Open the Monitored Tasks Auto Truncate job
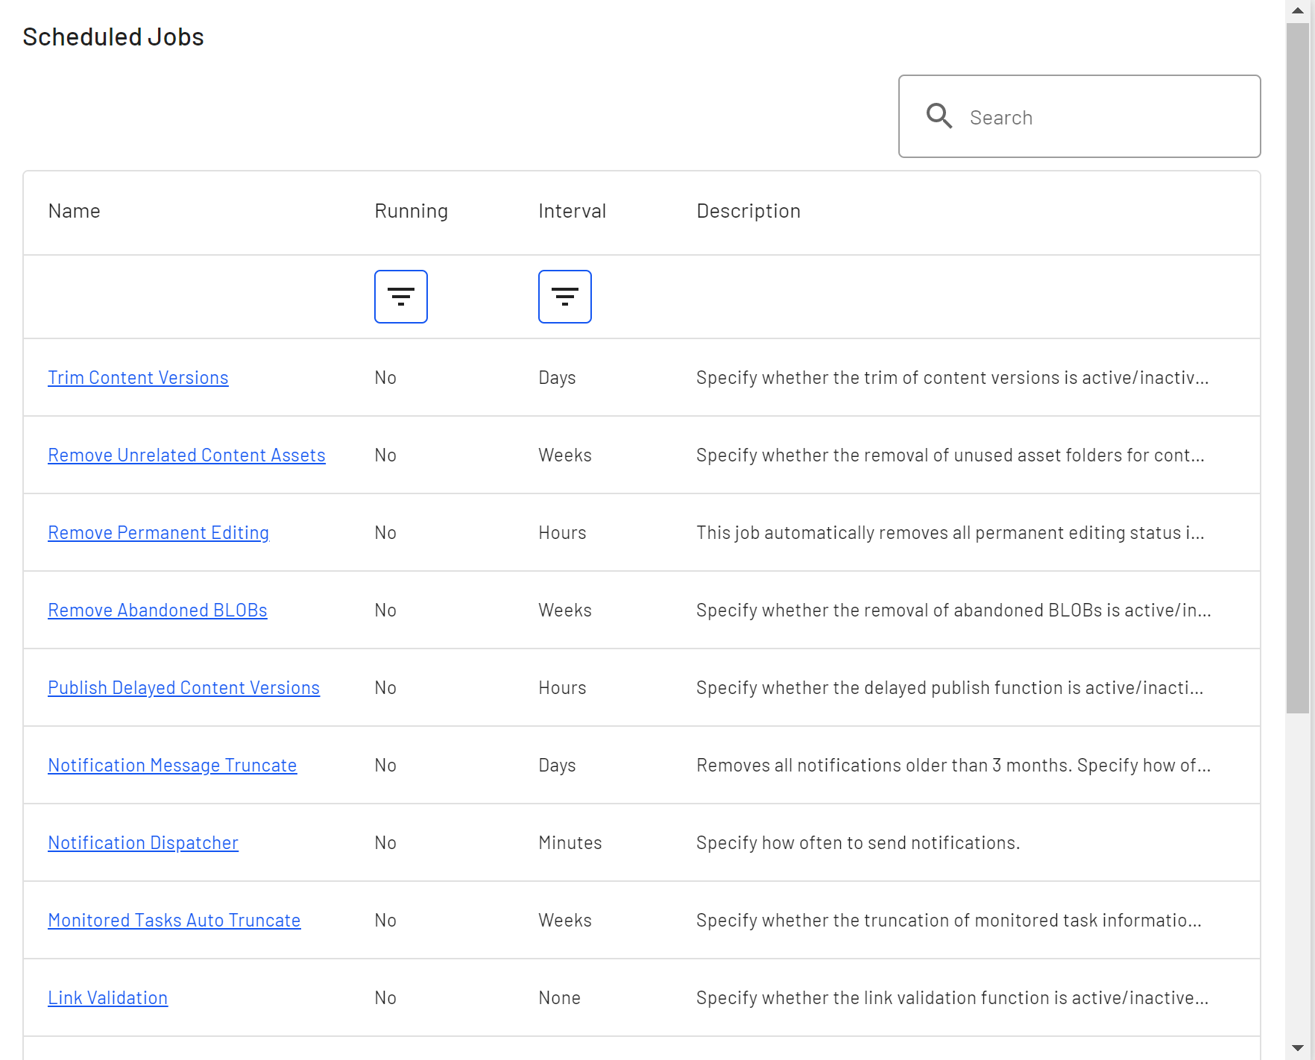1315x1060 pixels. click(174, 921)
